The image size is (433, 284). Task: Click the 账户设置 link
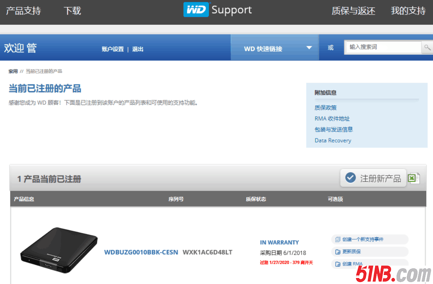112,49
